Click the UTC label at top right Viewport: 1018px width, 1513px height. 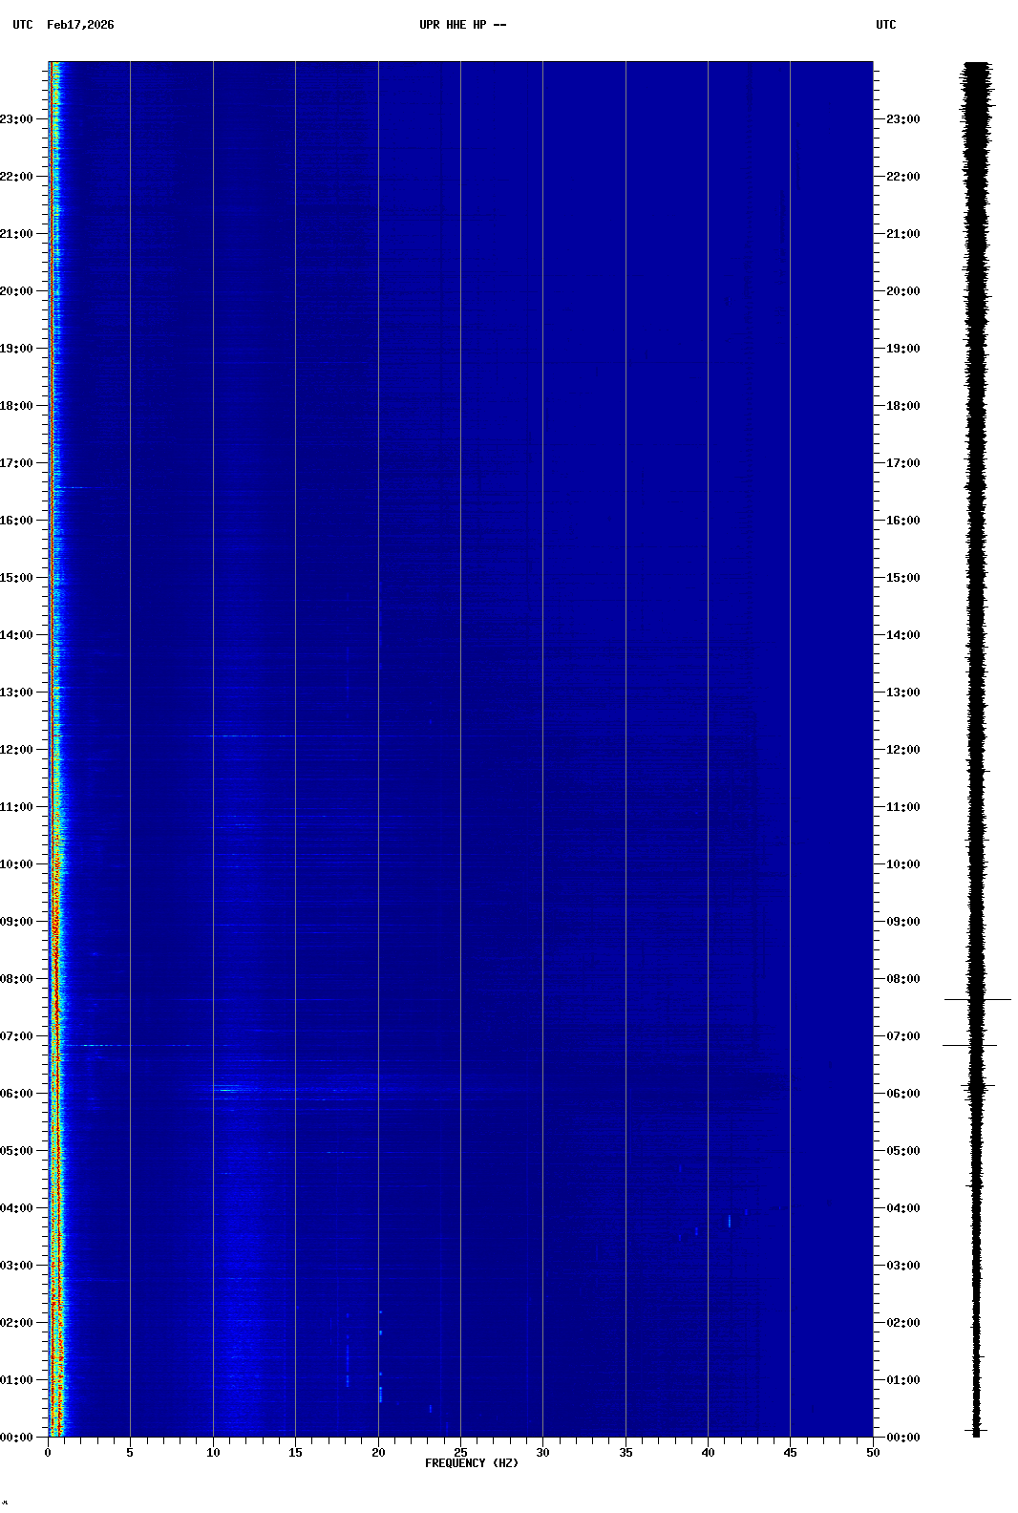coord(885,25)
